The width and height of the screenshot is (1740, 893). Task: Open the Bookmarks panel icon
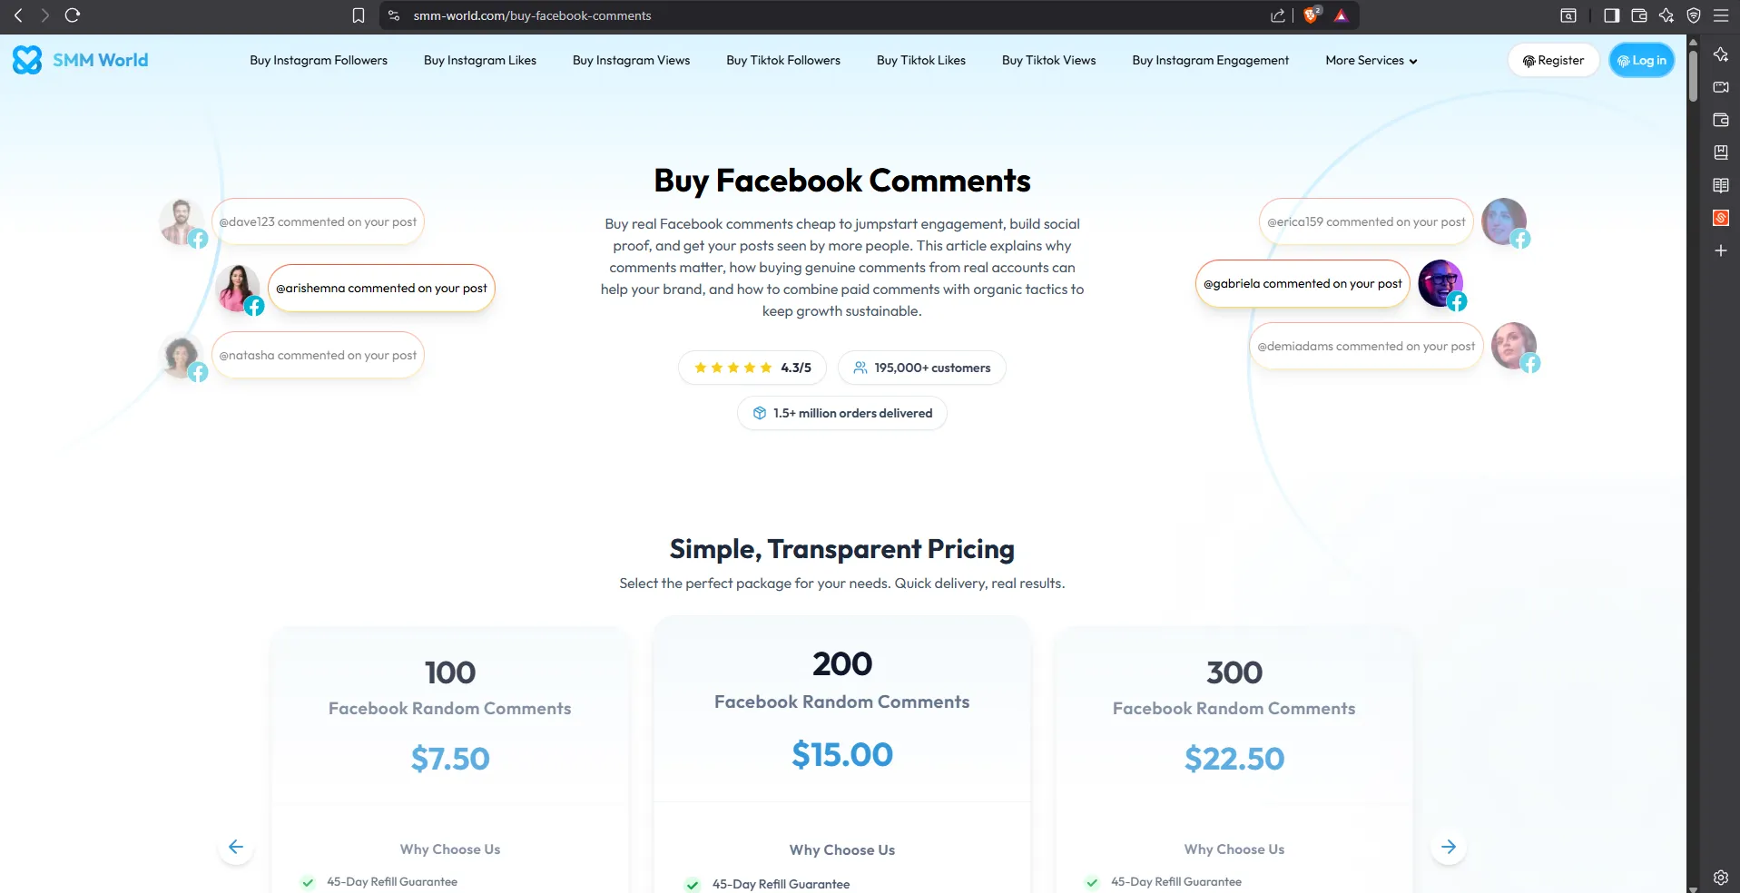point(1721,152)
